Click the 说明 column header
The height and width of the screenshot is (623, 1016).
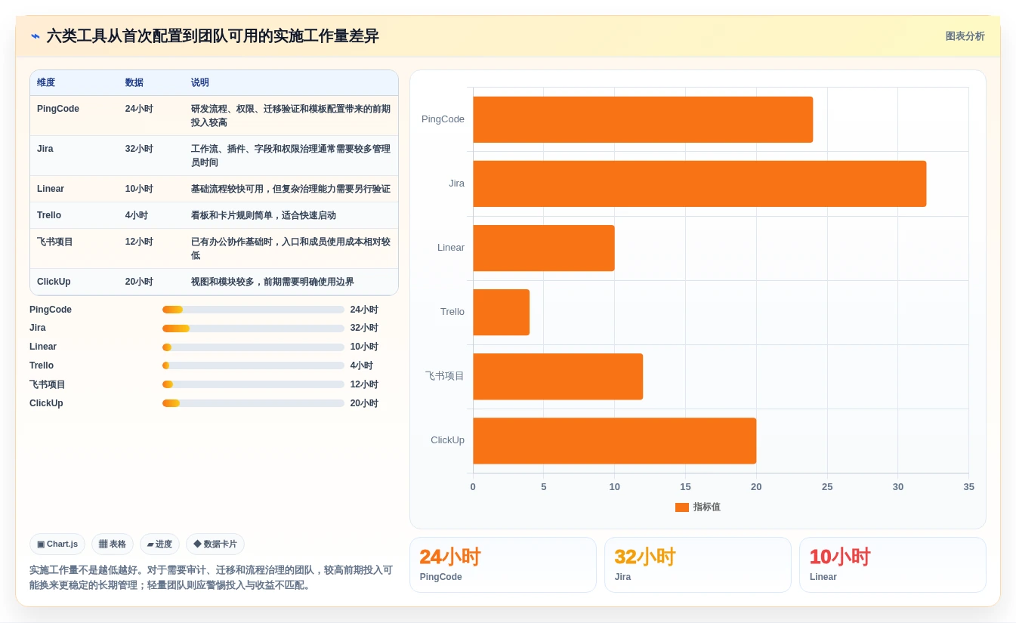point(200,83)
